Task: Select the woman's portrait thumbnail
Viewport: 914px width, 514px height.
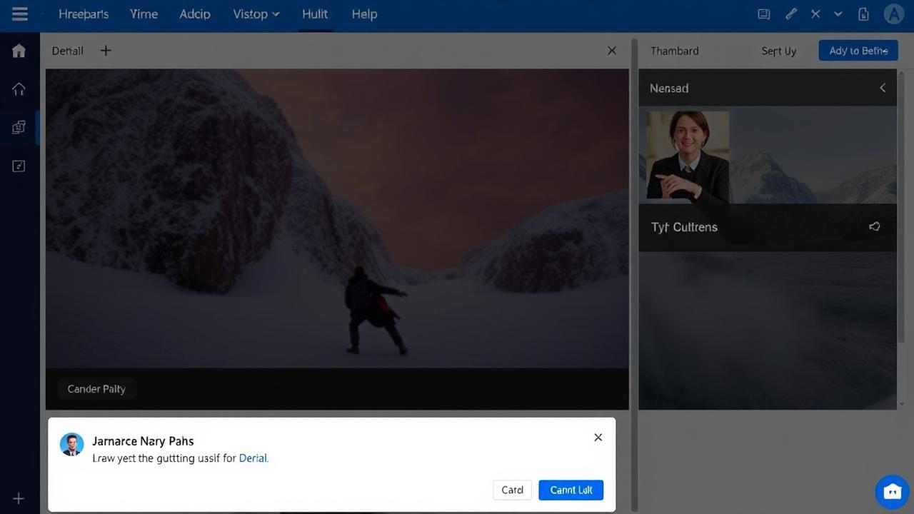Action: point(688,156)
